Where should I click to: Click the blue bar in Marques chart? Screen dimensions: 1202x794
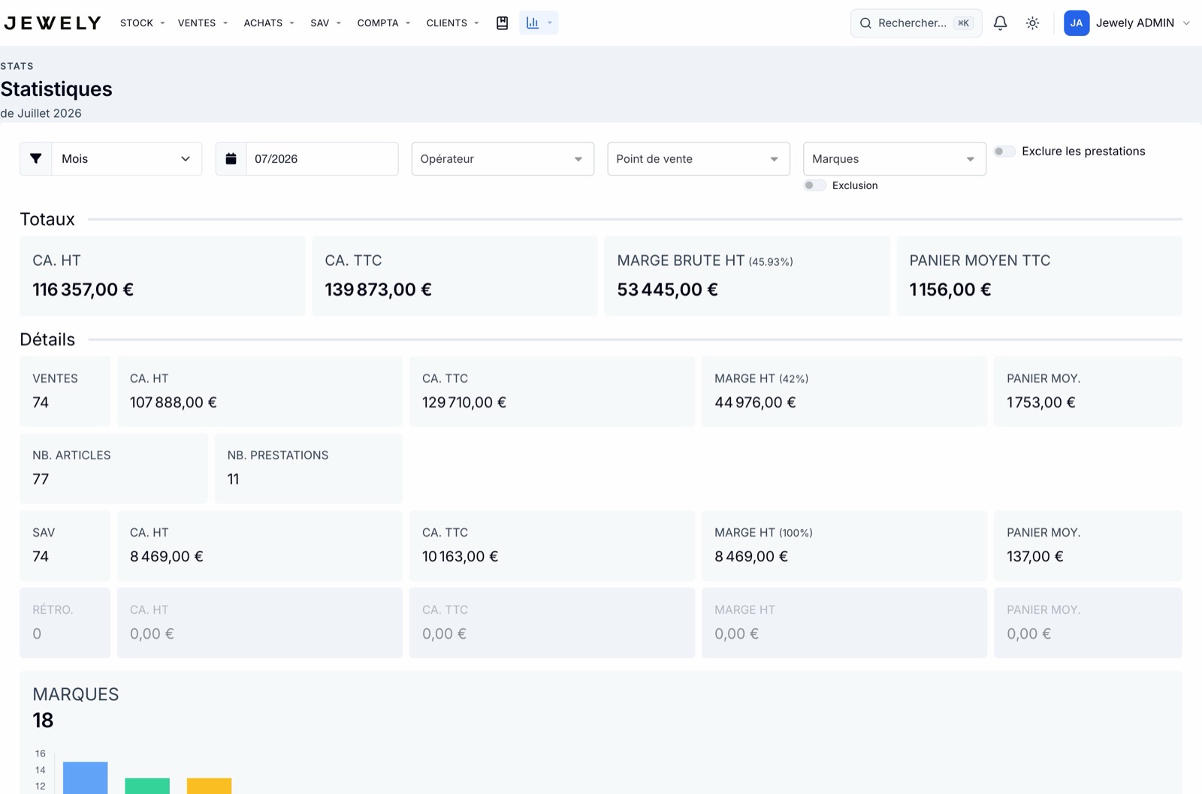pyautogui.click(x=85, y=778)
